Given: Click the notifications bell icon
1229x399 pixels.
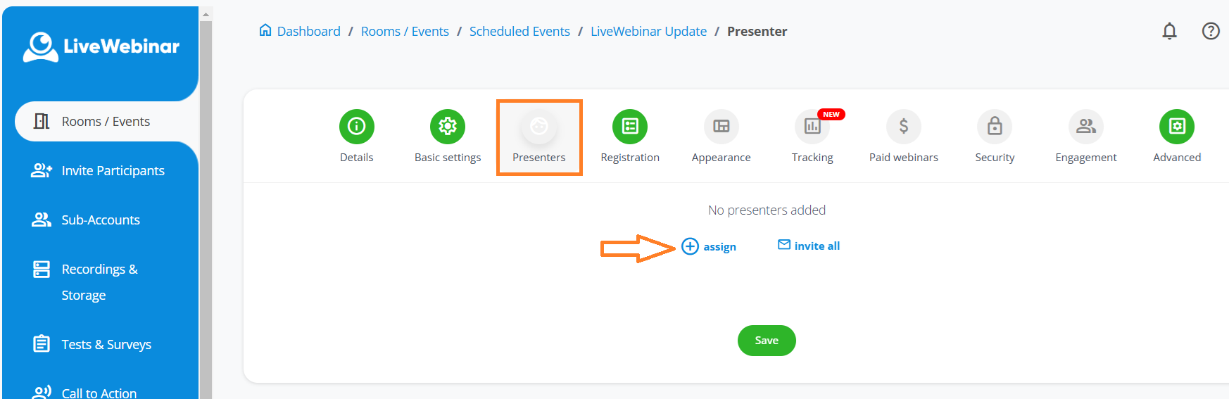Looking at the screenshot, I should click(x=1169, y=31).
